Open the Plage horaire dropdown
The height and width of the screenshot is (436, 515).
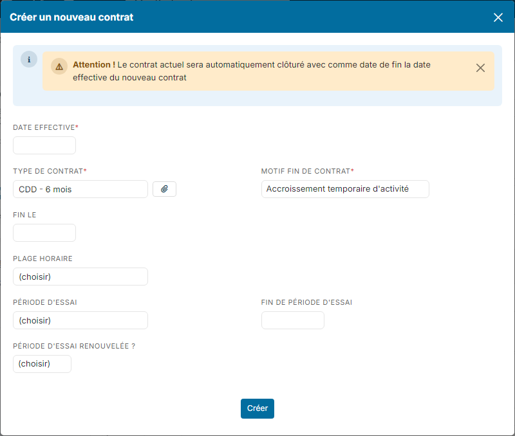point(80,277)
